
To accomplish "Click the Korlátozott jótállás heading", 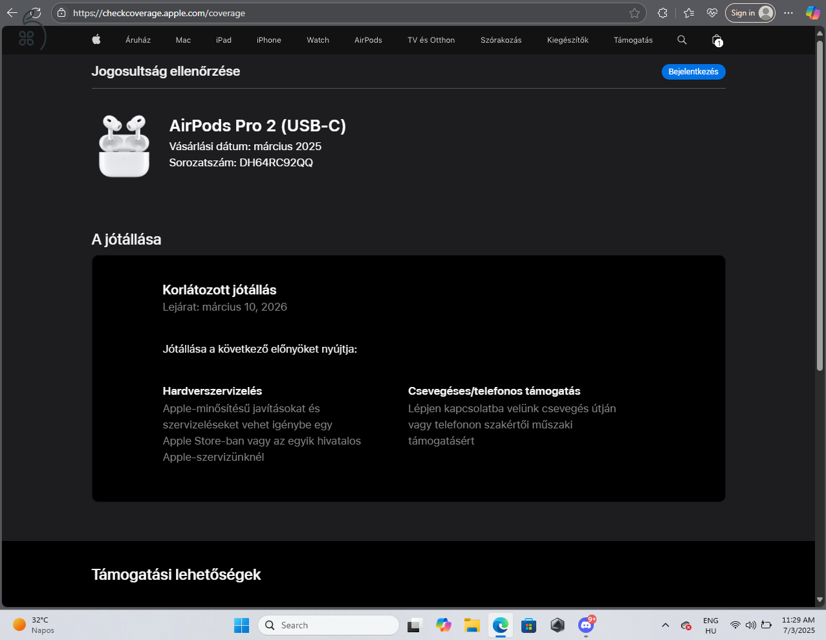I will pos(219,290).
